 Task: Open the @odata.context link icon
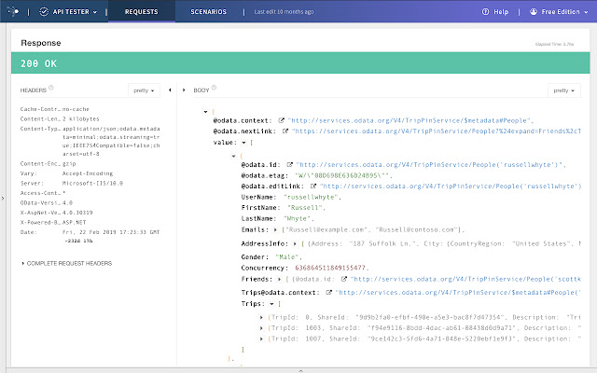point(282,121)
